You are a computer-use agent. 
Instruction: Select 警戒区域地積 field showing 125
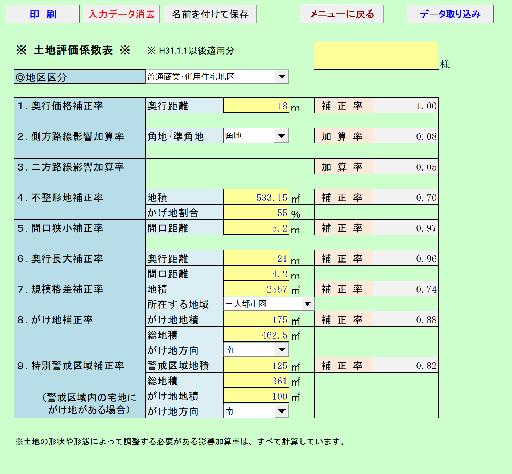pyautogui.click(x=256, y=365)
